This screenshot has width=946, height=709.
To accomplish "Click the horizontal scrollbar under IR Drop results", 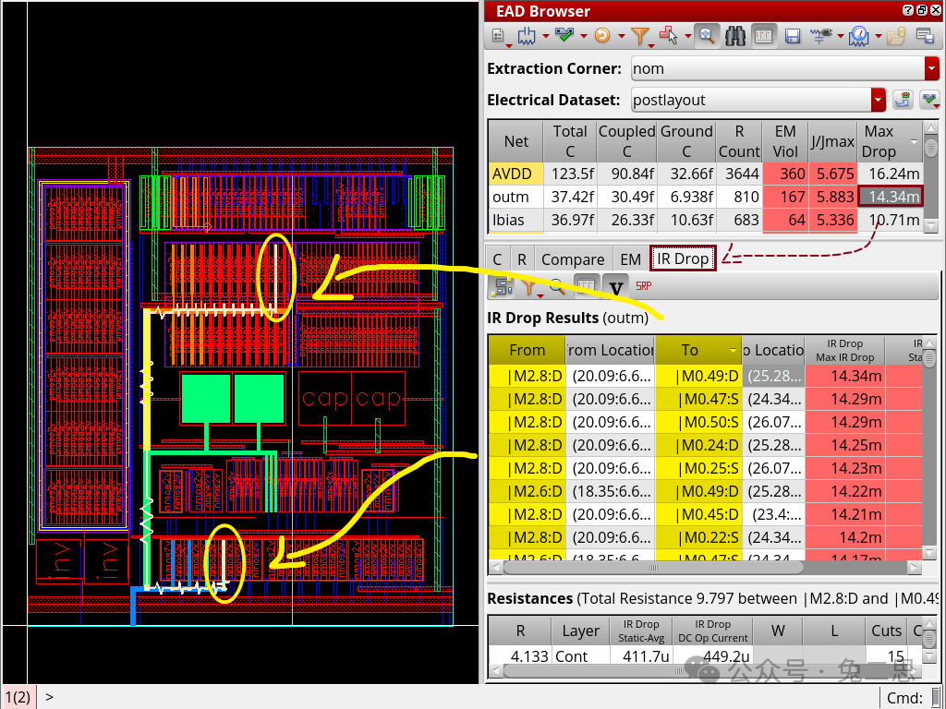I will (647, 568).
